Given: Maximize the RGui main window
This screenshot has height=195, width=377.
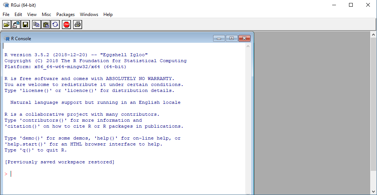Looking at the screenshot, I should (x=351, y=5).
